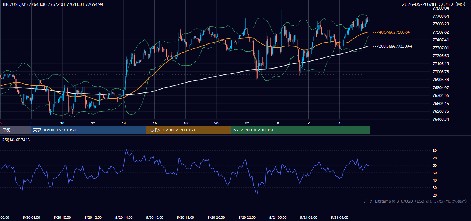Click the 5/21 00:00 date label
This screenshot has width=471, height=221.
(x=278, y=218)
